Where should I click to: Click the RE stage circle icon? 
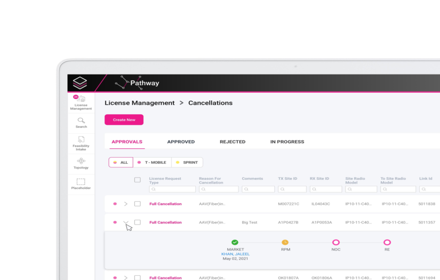(387, 242)
